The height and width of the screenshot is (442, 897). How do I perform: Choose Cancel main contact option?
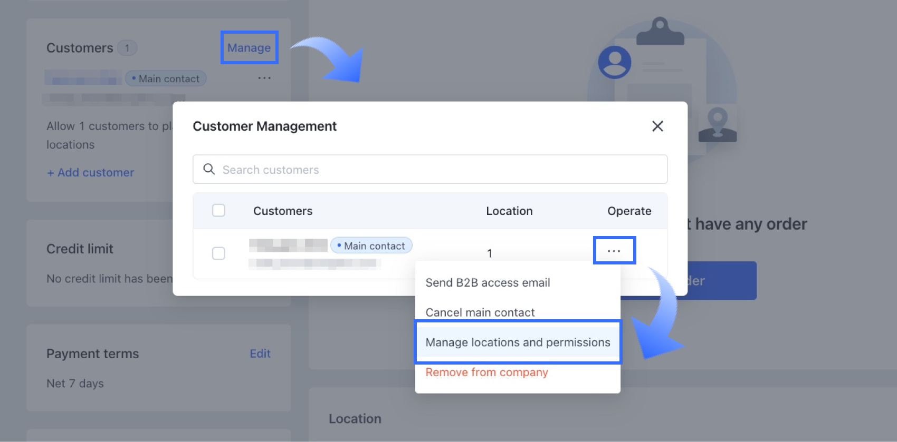[x=480, y=312]
